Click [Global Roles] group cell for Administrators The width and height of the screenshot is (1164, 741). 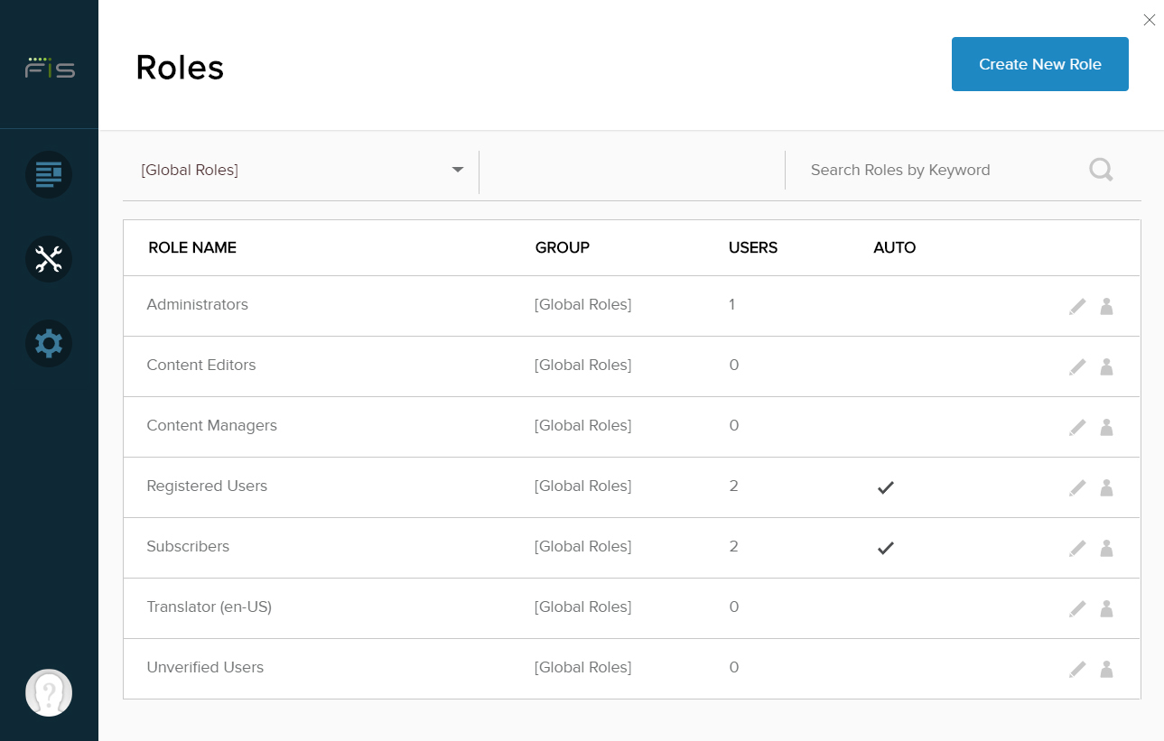(x=583, y=305)
